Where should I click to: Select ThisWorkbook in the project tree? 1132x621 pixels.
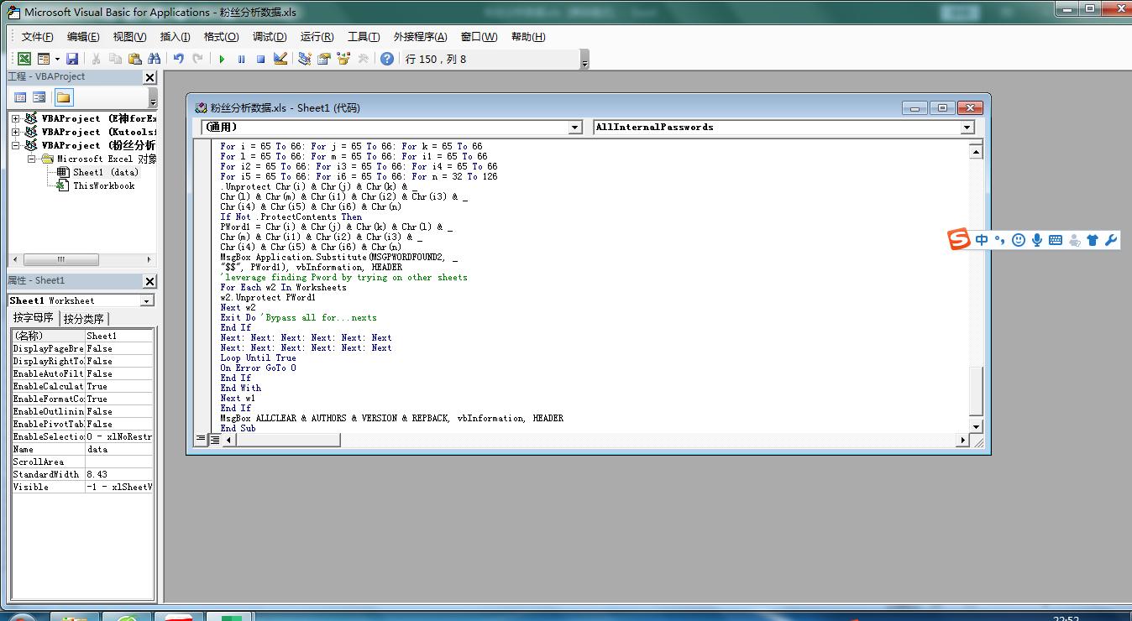pyautogui.click(x=102, y=185)
